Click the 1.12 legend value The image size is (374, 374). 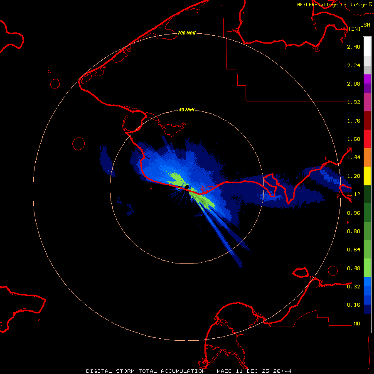pos(354,194)
